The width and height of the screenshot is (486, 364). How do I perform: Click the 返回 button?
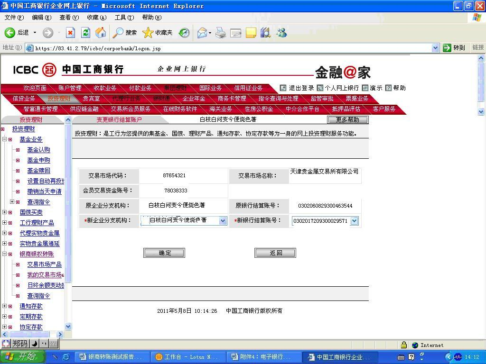(x=275, y=253)
